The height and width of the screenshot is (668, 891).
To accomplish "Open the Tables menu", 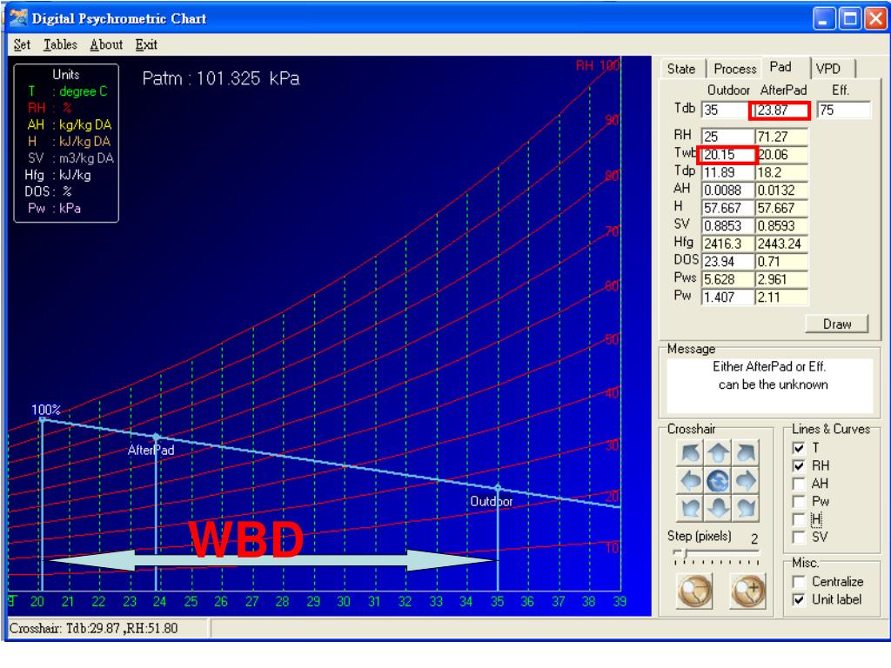I will coord(60,45).
